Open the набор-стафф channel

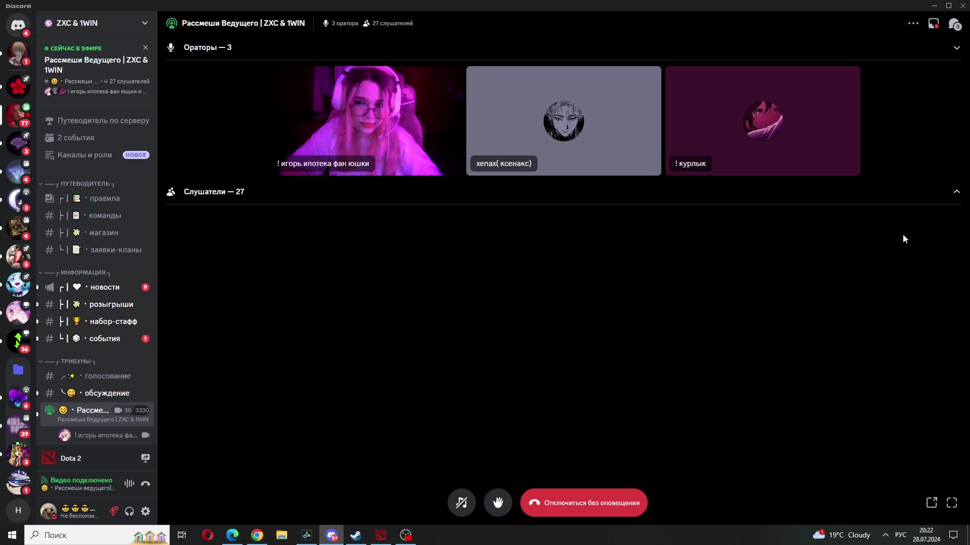coord(97,321)
